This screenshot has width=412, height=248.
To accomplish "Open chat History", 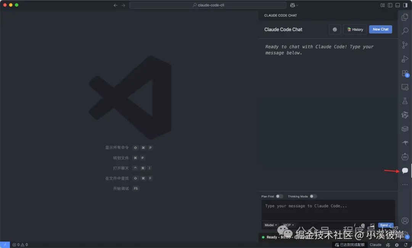I will coord(355,29).
